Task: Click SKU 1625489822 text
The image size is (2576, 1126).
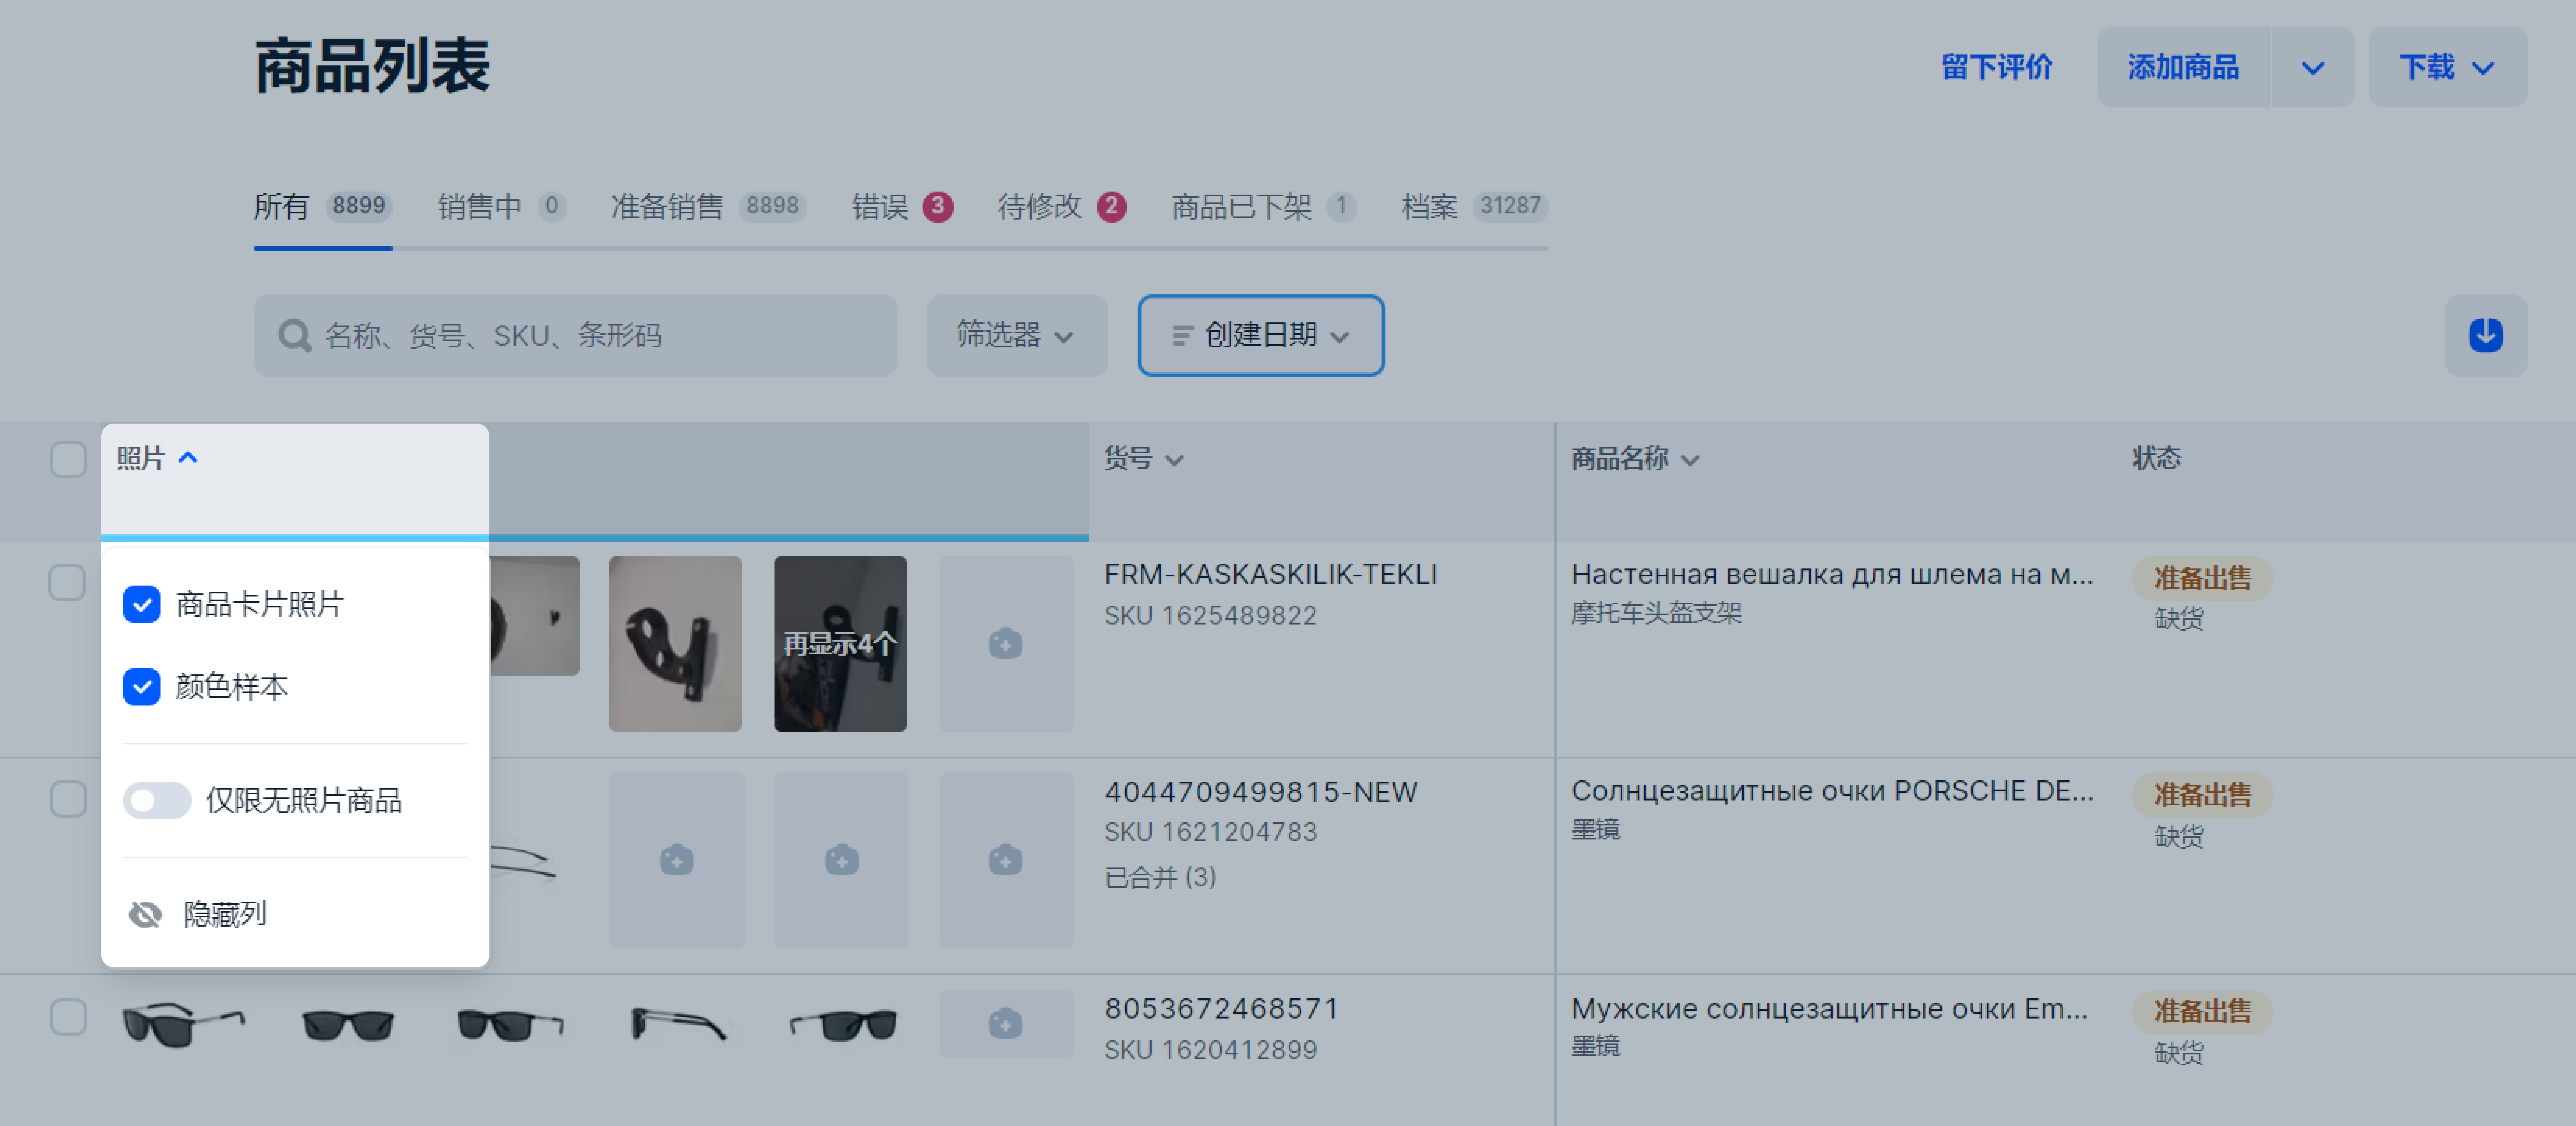Action: click(x=1210, y=616)
